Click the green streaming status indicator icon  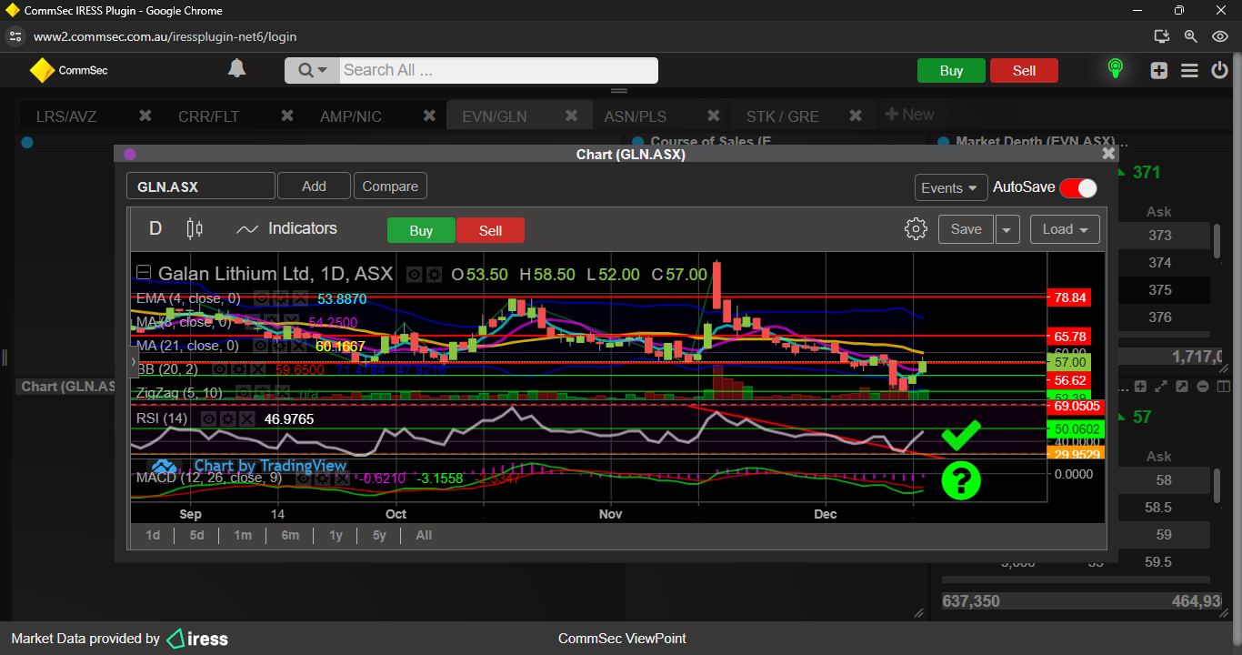click(x=1115, y=69)
